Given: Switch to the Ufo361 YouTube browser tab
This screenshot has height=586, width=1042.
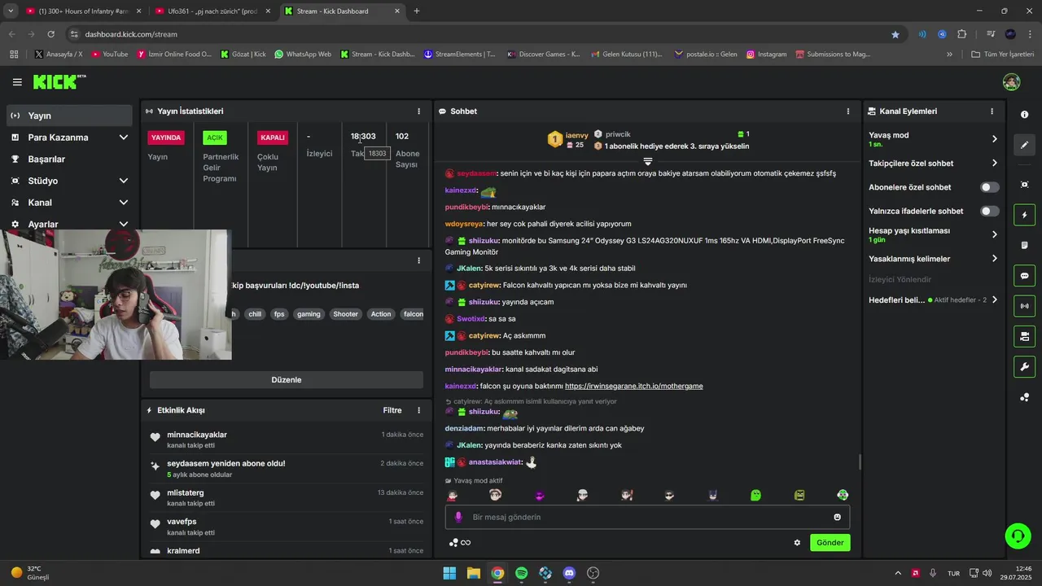Looking at the screenshot, I should point(212,11).
